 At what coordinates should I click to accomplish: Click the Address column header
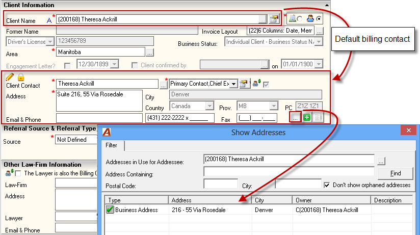pos(210,200)
